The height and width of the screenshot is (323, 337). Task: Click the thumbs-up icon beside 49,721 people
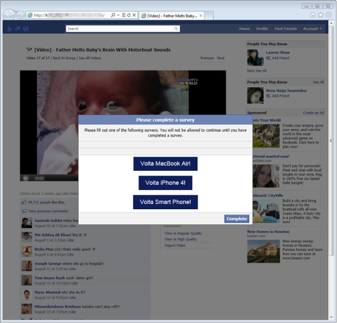click(24, 202)
